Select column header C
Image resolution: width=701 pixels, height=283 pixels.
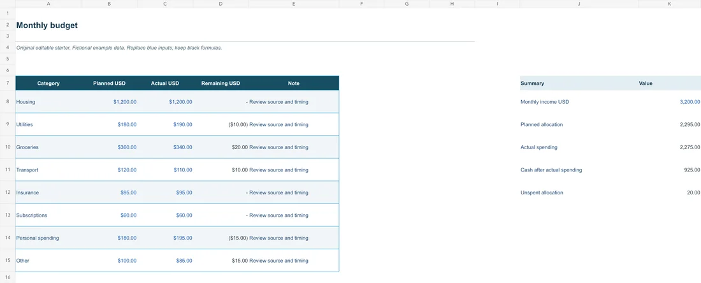165,4
